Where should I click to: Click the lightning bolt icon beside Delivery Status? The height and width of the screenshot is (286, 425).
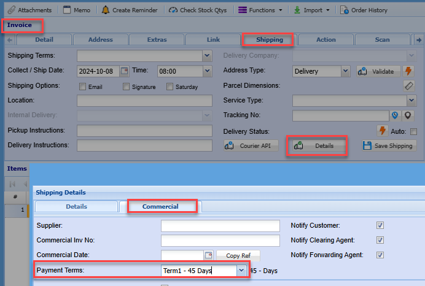point(383,131)
